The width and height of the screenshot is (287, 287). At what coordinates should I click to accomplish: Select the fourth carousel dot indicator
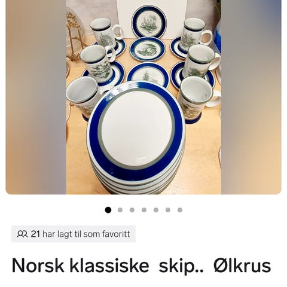coord(144,210)
